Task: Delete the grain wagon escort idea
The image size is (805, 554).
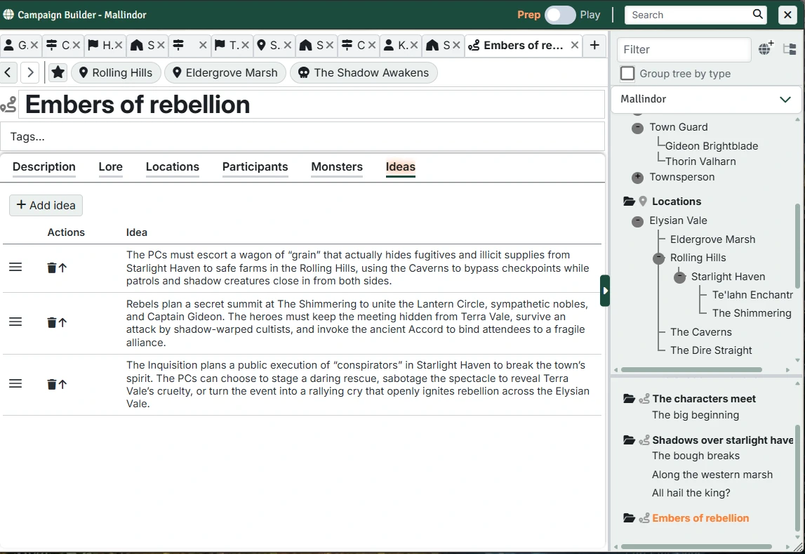Action: tap(51, 268)
